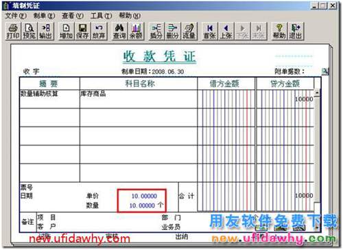
Task: Open the 文件 menu
Action: [16, 16]
